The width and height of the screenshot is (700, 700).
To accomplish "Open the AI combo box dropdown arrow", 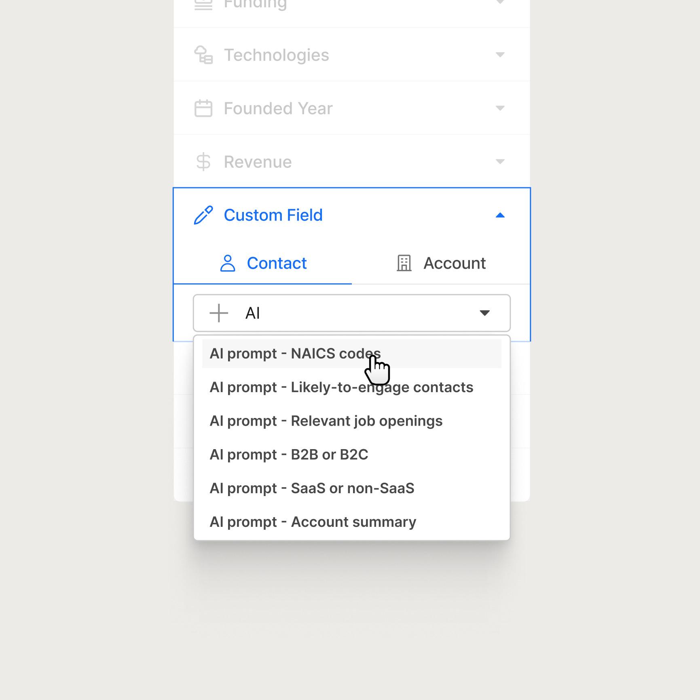I will coord(484,313).
